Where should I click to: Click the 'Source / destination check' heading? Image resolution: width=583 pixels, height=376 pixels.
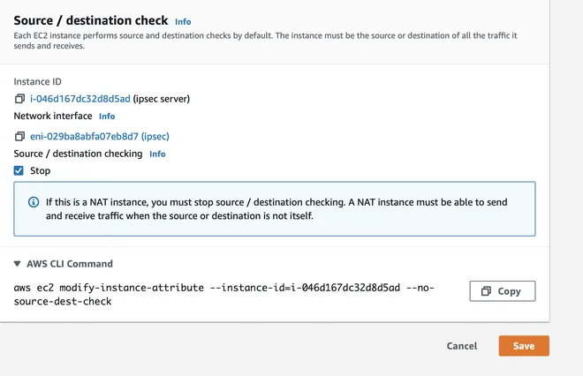(x=91, y=20)
